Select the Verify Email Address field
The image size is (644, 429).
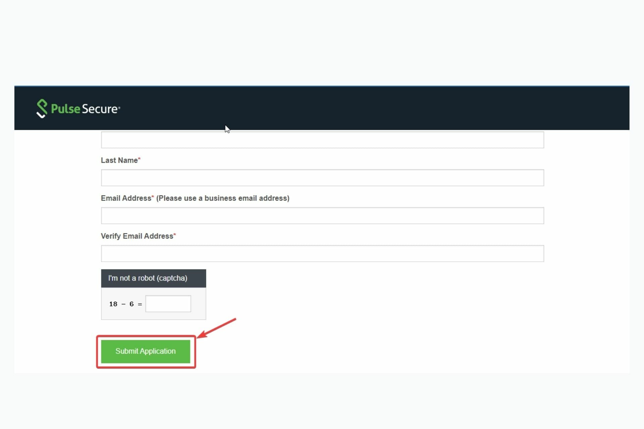click(x=322, y=253)
